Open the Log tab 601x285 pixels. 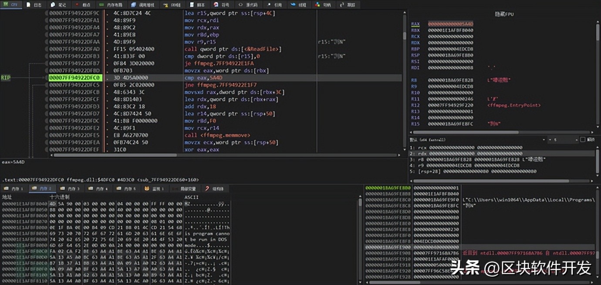pos(34,5)
